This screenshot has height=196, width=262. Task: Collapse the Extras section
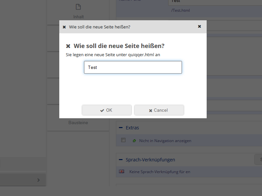pos(120,128)
